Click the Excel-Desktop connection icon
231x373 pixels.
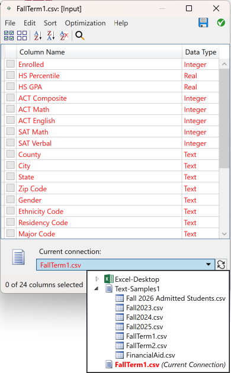pos(109,279)
